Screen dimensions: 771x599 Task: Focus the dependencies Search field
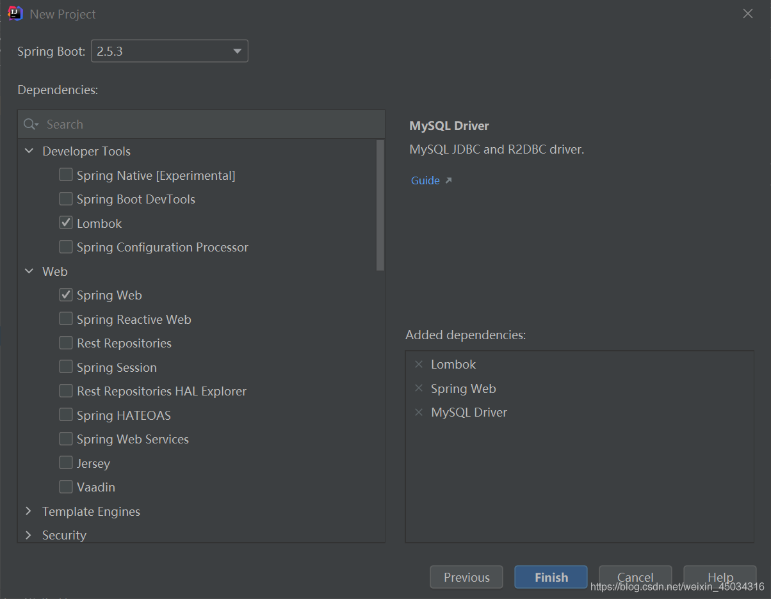tap(202, 124)
